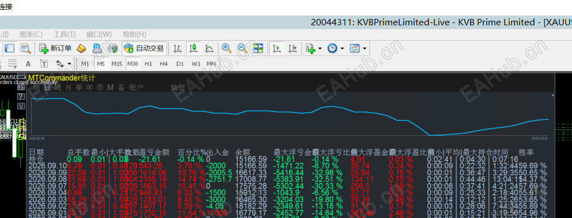This screenshot has width=572, height=218.
Task: Click the 新订单 new order button
Action: [x=55, y=48]
